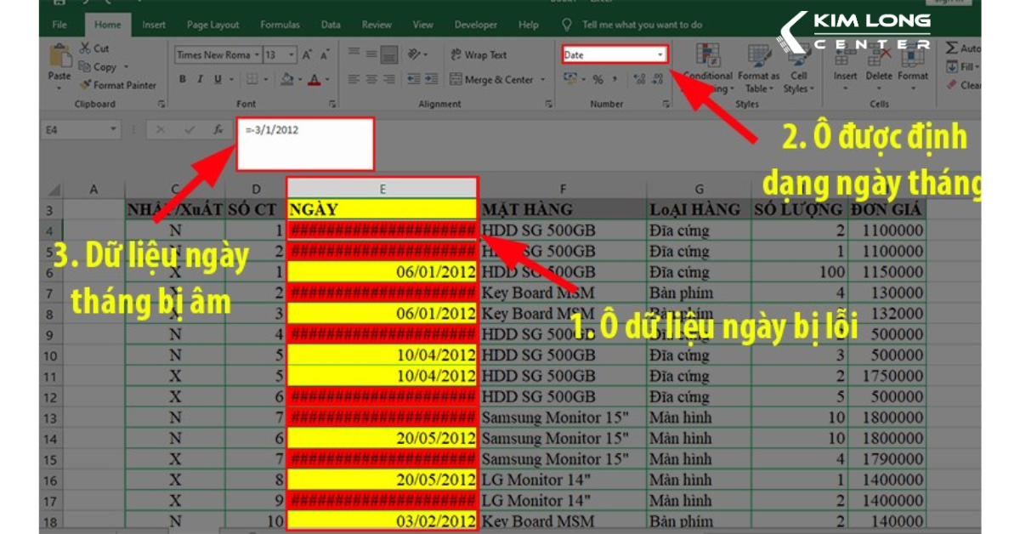Click the Format Painter brush icon
1020x534 pixels.
pyautogui.click(x=85, y=85)
